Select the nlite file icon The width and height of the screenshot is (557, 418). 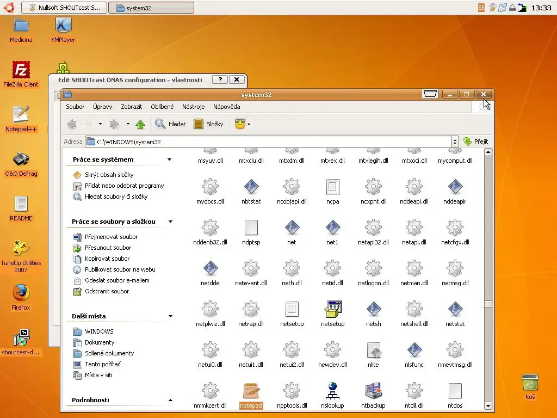point(374,350)
